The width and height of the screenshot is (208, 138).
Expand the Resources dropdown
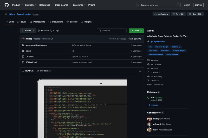pyautogui.click(x=46, y=5)
